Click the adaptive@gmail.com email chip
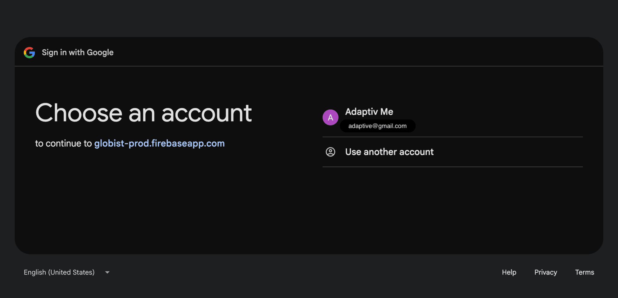The height and width of the screenshot is (298, 618). [377, 126]
